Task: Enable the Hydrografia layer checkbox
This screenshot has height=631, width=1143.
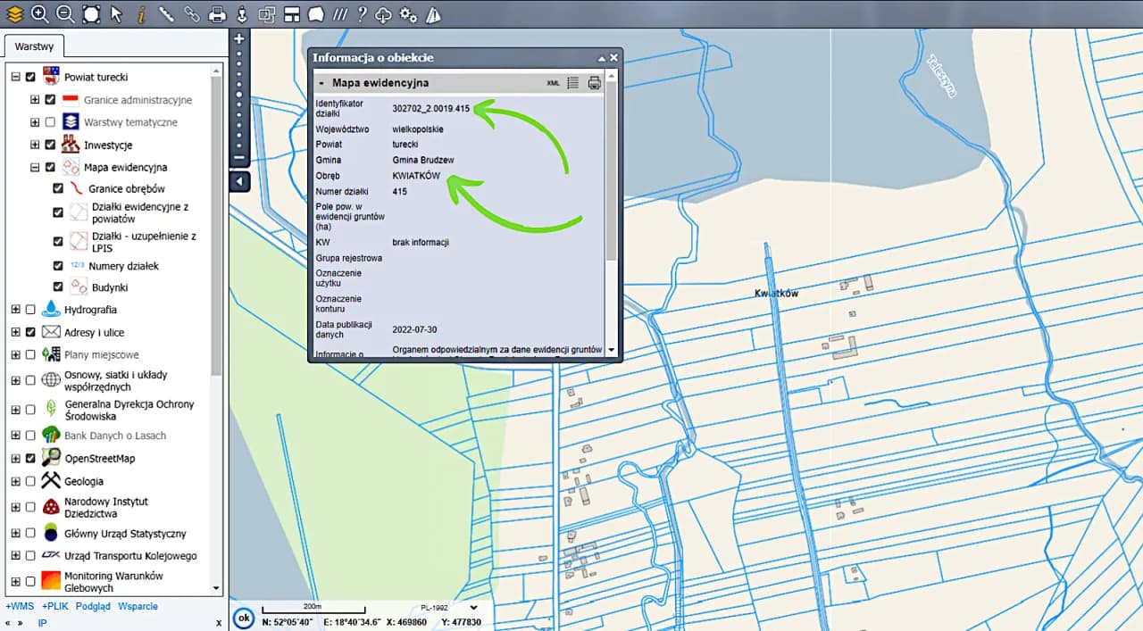Action: click(x=31, y=310)
